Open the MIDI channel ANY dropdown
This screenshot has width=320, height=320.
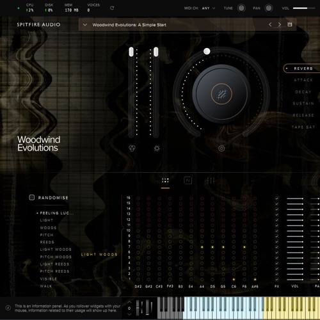[x=209, y=8]
